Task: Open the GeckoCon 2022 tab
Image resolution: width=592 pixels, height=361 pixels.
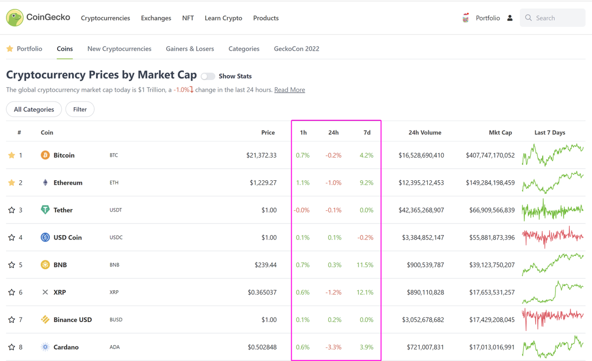Action: click(x=296, y=49)
